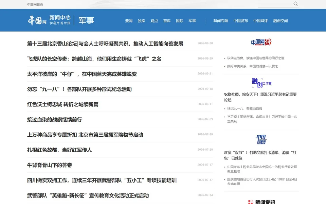The height and width of the screenshot is (204, 326).
Task: Open article 武警部队“英雄路•新长征”
Action: click(88, 195)
